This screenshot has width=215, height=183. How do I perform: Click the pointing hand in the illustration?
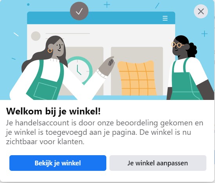[x=107, y=65]
